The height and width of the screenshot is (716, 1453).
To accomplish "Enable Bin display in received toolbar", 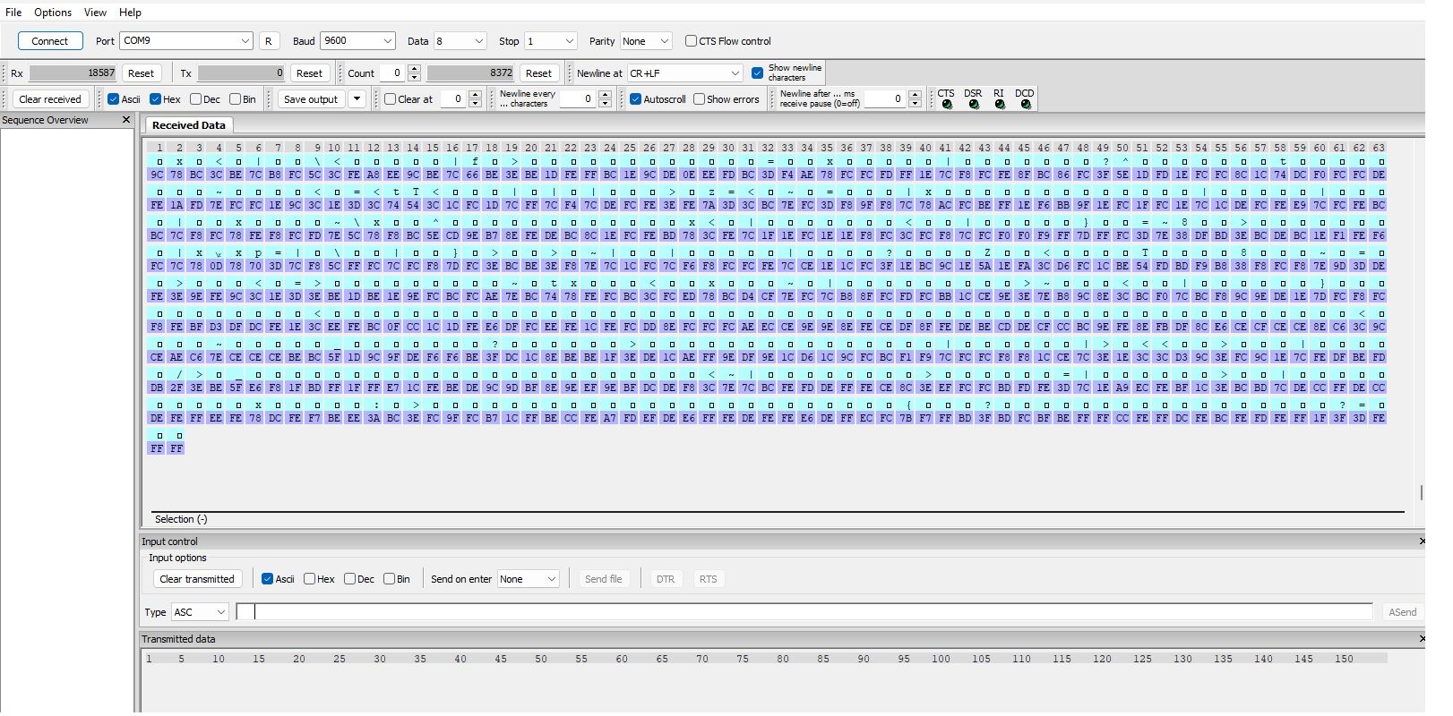I will tap(236, 99).
